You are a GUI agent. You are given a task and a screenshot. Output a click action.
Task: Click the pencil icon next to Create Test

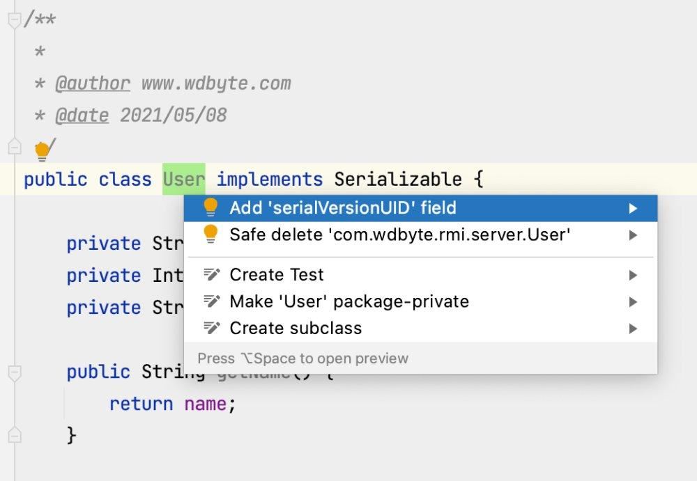tap(212, 274)
